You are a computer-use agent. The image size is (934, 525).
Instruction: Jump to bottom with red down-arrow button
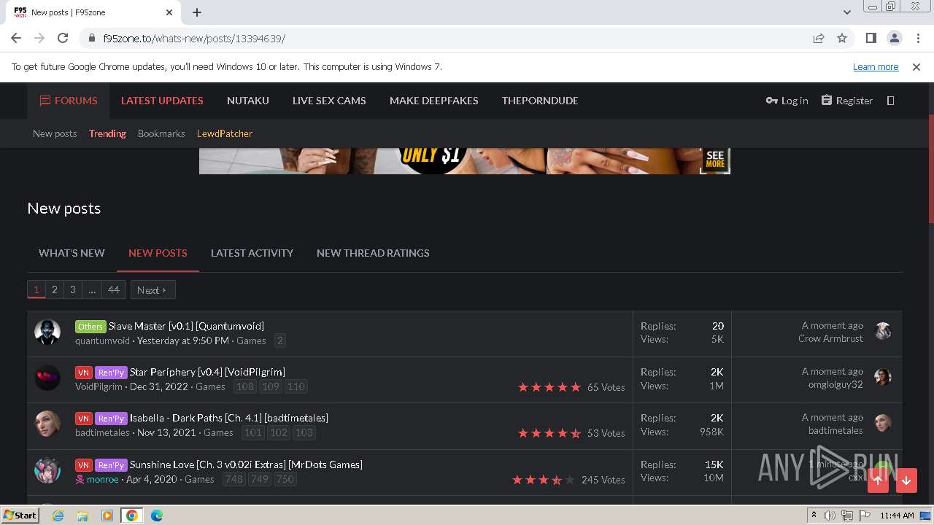[x=906, y=480]
